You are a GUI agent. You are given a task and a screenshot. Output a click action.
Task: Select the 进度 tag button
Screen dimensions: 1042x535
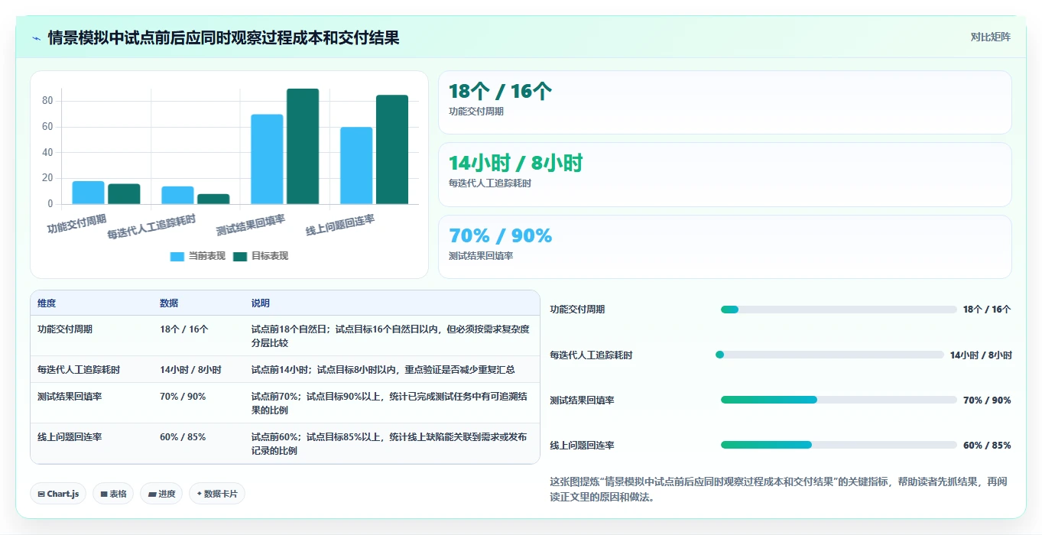[162, 494]
